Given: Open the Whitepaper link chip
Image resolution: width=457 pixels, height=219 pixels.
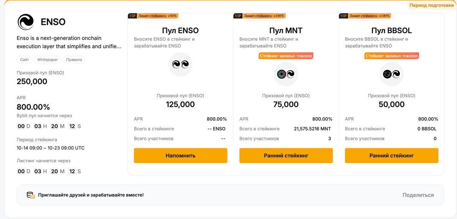Looking at the screenshot, I should 47,60.
